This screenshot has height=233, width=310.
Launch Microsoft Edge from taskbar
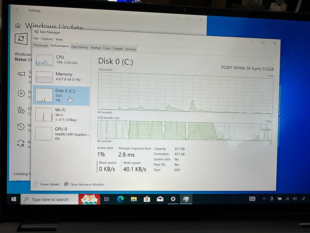pos(121,199)
